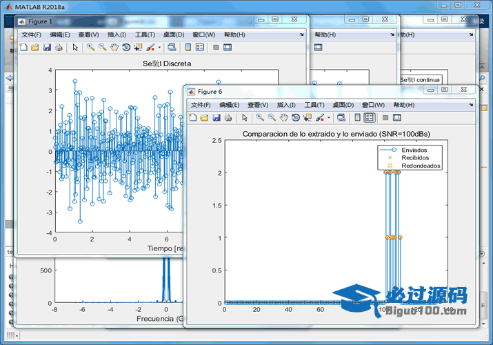
Task: Select Edit Plot arrow in Figure 6 toolbar
Action: (x=245, y=118)
